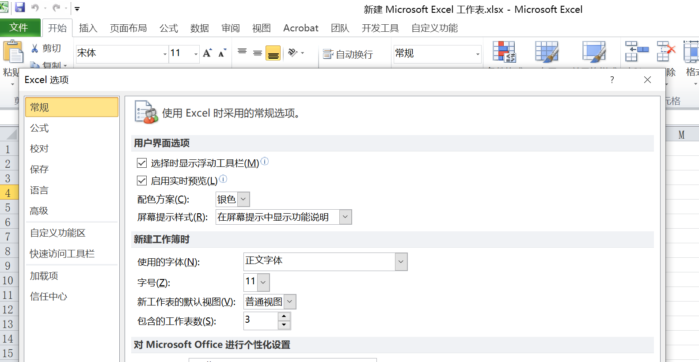Click the Decrease Font Size icon
This screenshot has width=699, height=362.
tap(222, 53)
